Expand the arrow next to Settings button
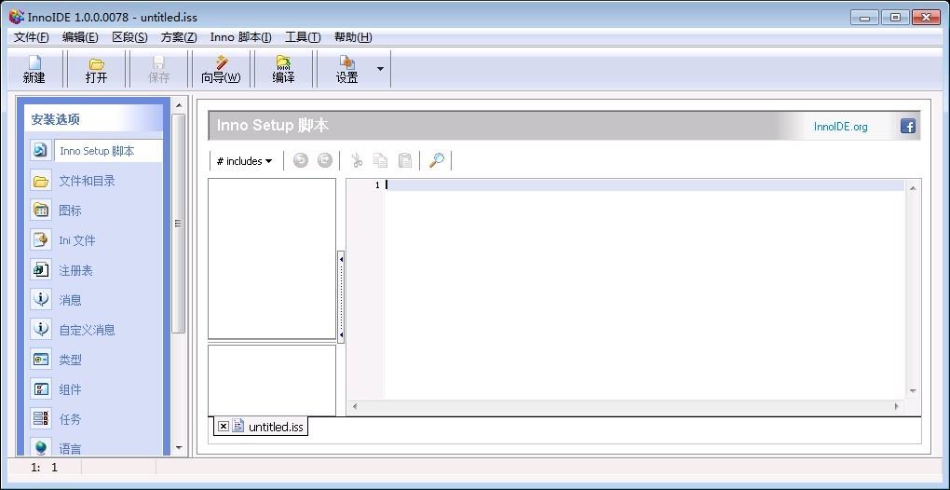The width and height of the screenshot is (950, 490). coord(380,69)
